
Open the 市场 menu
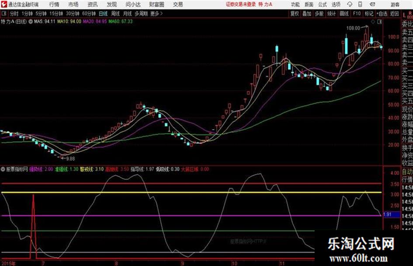[x=73, y=4]
